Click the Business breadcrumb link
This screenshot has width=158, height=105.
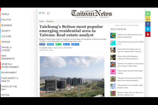tap(50, 22)
